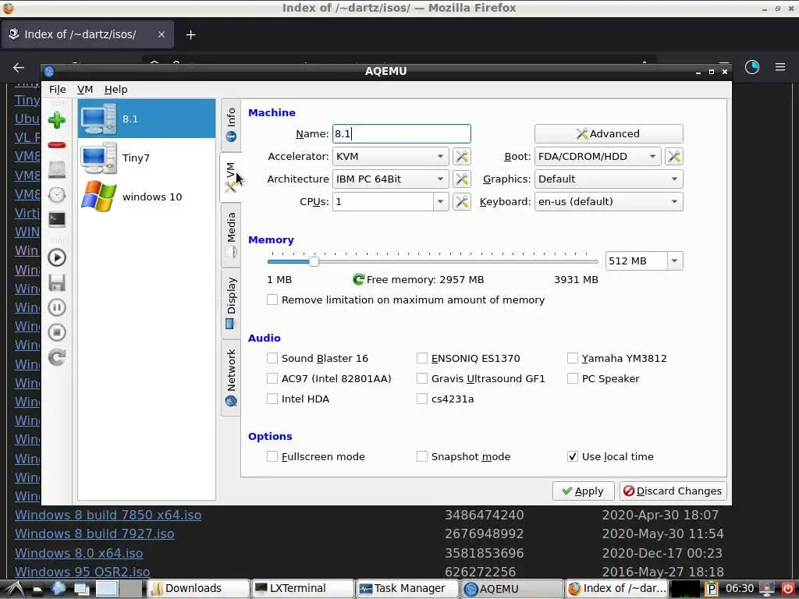The width and height of the screenshot is (799, 599).
Task: Open Accelerator settings wrench icon
Action: [x=462, y=156]
